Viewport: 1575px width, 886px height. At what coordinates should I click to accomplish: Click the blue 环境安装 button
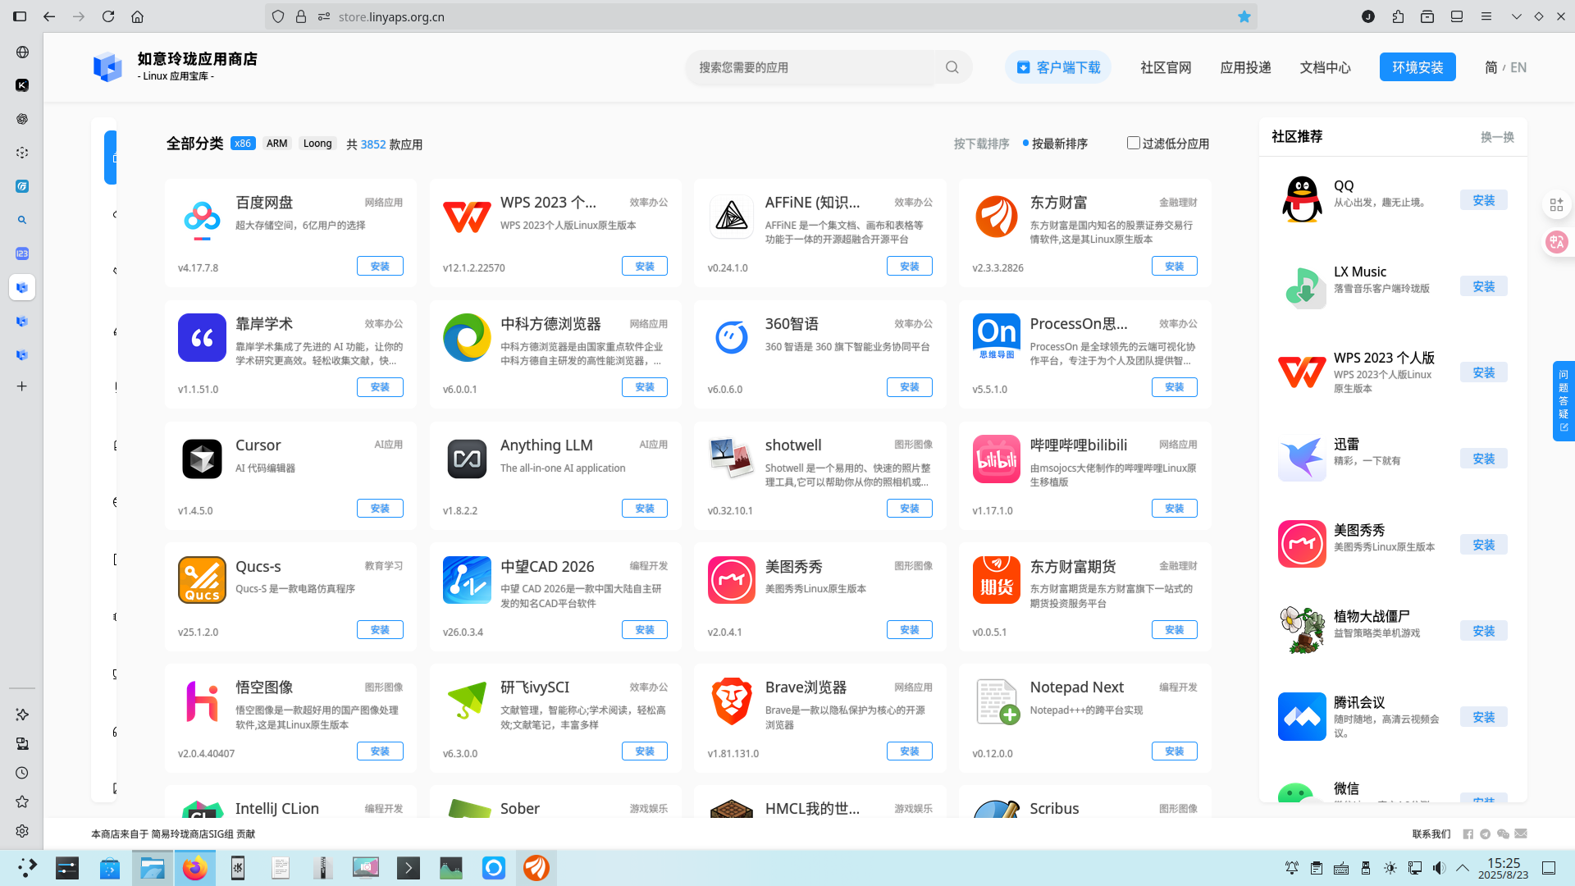click(x=1417, y=67)
